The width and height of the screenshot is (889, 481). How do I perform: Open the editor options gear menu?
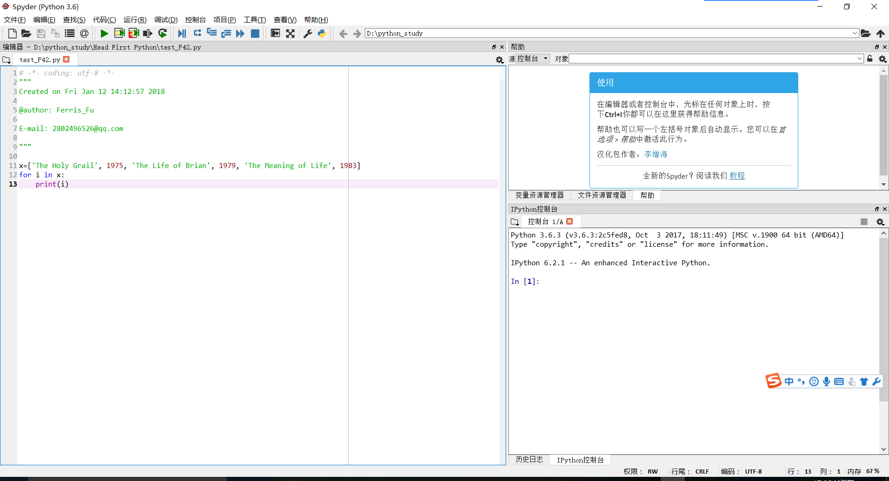500,60
